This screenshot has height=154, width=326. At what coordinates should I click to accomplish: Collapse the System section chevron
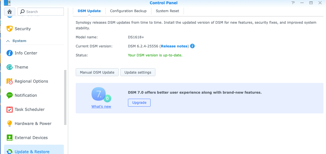[8, 41]
